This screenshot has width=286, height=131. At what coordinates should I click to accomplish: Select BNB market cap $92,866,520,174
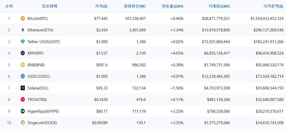270,65
